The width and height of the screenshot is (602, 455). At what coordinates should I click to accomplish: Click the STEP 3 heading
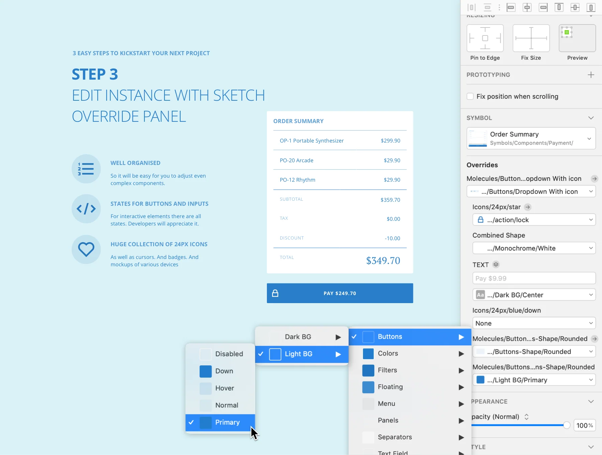[95, 74]
